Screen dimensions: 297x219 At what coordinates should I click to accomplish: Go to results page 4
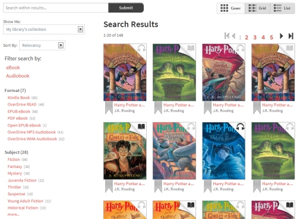coord(263,37)
